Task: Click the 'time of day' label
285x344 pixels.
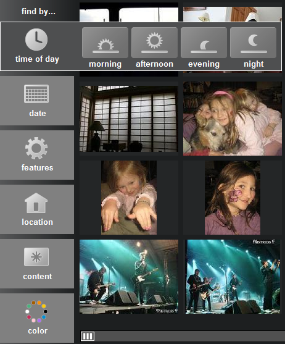Action: 37,59
